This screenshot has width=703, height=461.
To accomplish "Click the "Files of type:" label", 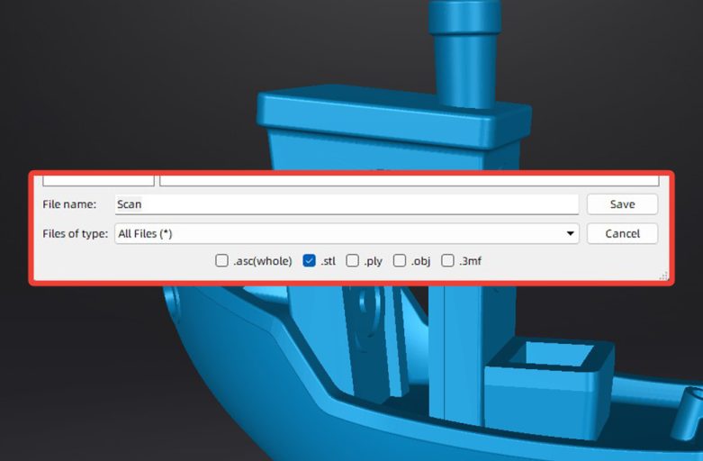I will coord(76,234).
